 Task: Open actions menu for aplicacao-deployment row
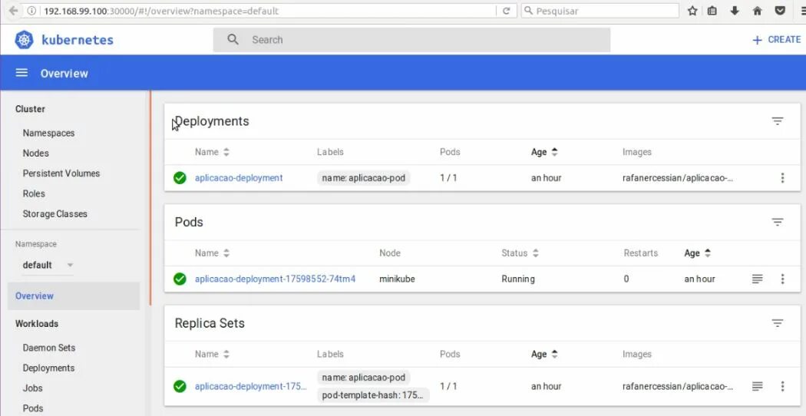click(x=782, y=178)
